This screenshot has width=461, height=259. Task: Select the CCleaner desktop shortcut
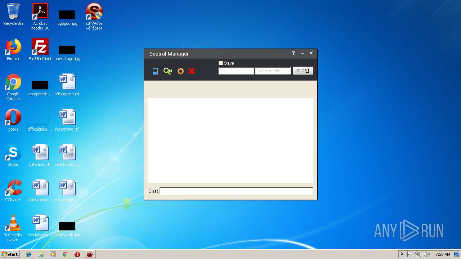pos(13,191)
